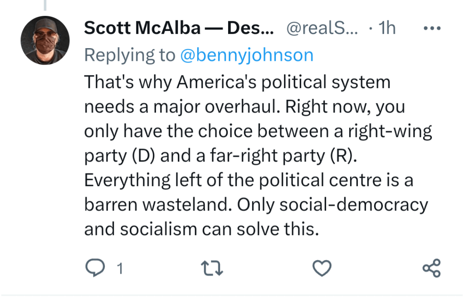
Task: Click the @realS handle text
Action: (x=322, y=29)
